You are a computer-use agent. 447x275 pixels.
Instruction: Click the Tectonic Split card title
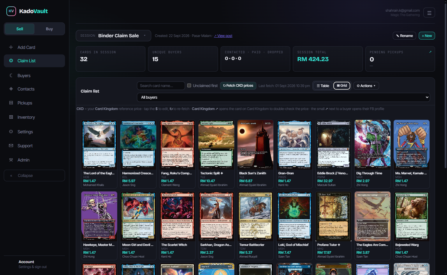[212, 173]
